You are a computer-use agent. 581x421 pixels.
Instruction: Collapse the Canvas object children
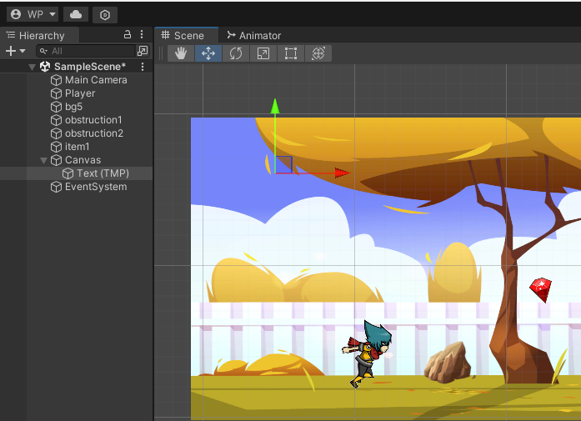pos(44,160)
